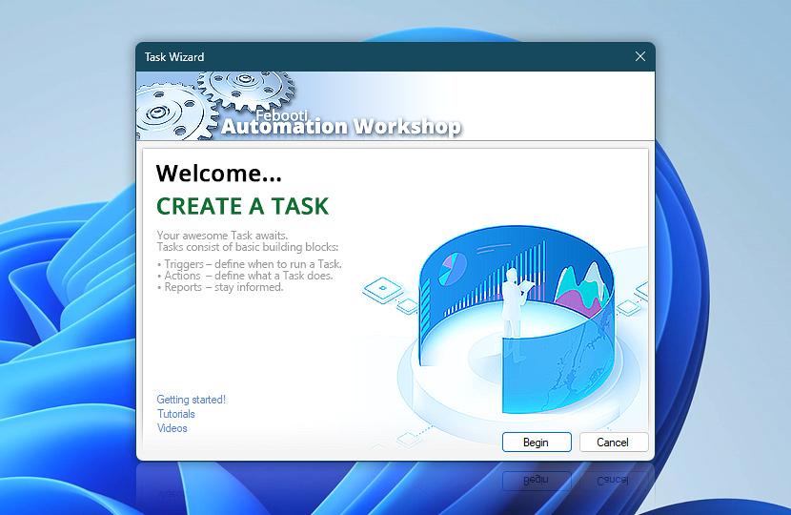Click the Febooti Automation Workshop banner
The width and height of the screenshot is (791, 515).
coord(395,106)
